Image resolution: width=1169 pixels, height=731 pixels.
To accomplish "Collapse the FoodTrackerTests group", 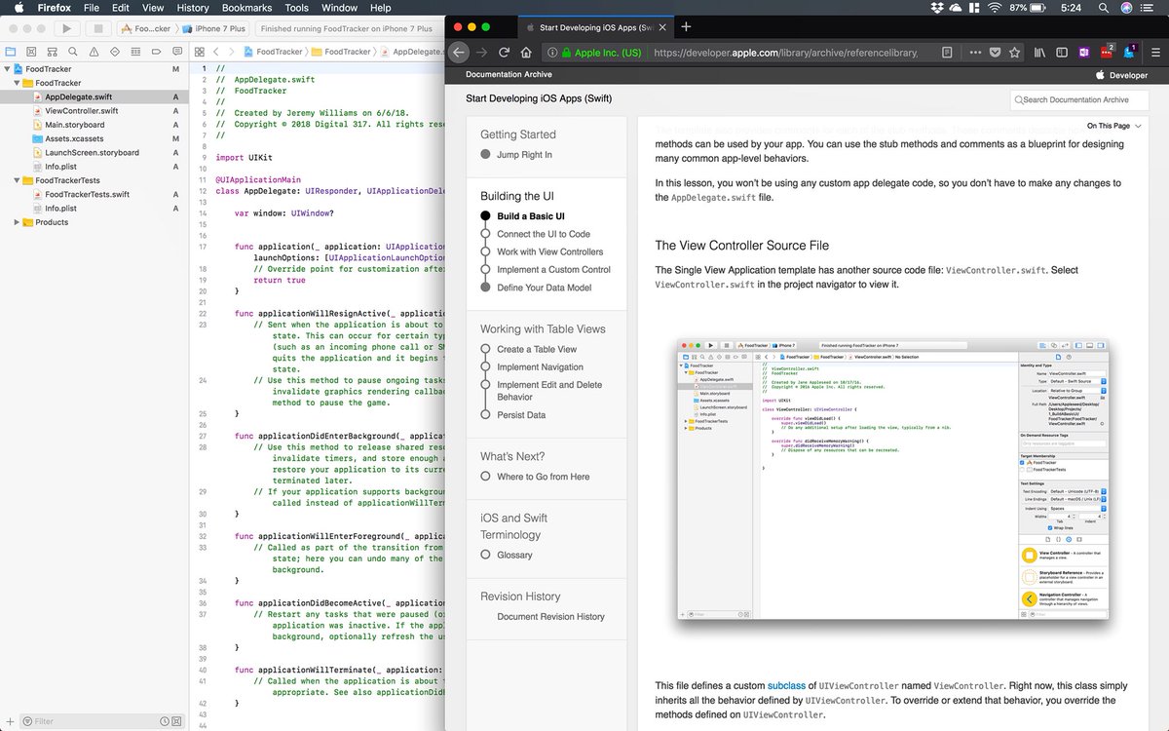I will [19, 180].
